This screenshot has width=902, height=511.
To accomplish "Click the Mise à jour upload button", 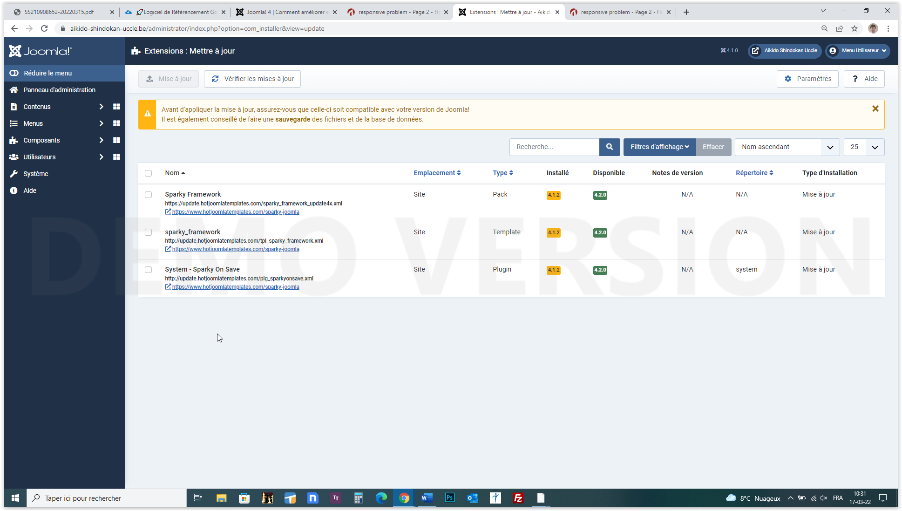I will click(x=169, y=79).
